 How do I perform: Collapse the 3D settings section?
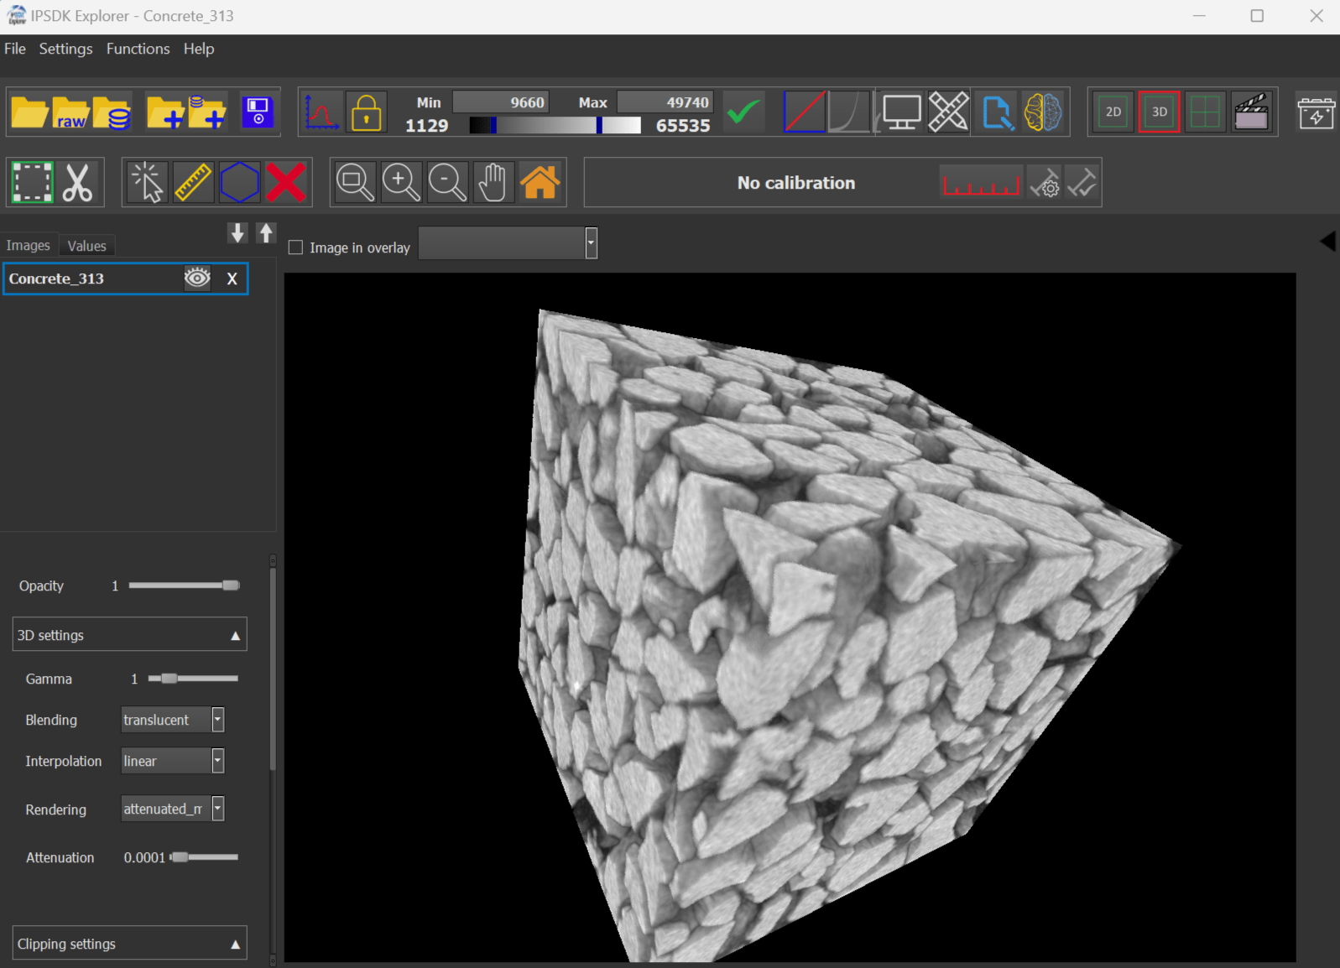pyautogui.click(x=235, y=636)
